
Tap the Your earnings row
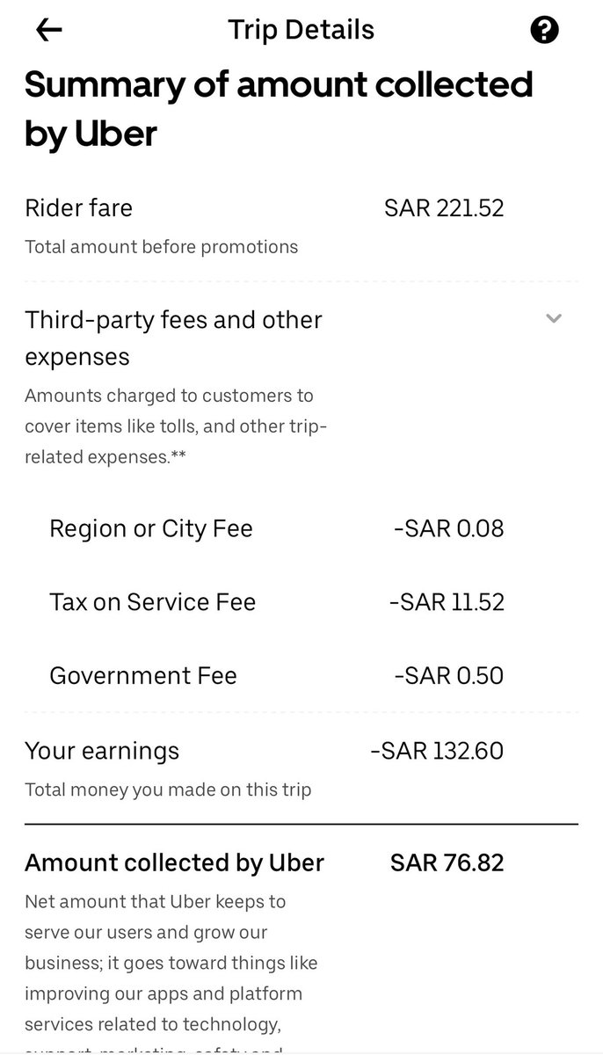(301, 768)
